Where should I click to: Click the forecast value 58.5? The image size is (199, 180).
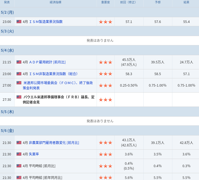(x=158, y=74)
